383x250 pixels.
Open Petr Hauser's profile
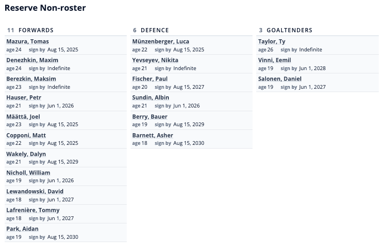pyautogui.click(x=24, y=98)
